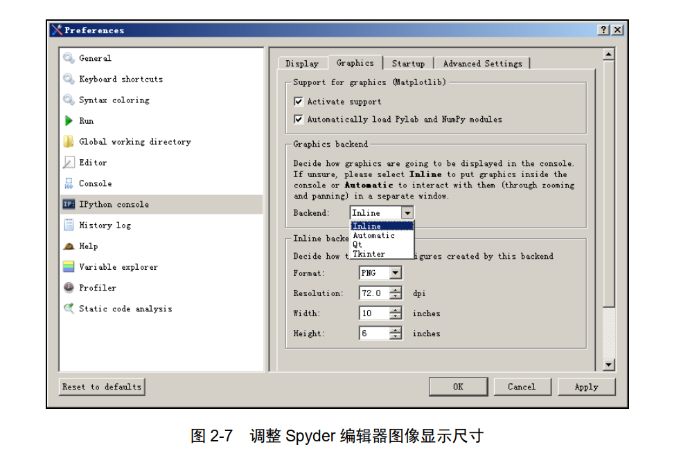This screenshot has height=458, width=690.
Task: Click the scrollbar down arrow
Action: point(608,365)
